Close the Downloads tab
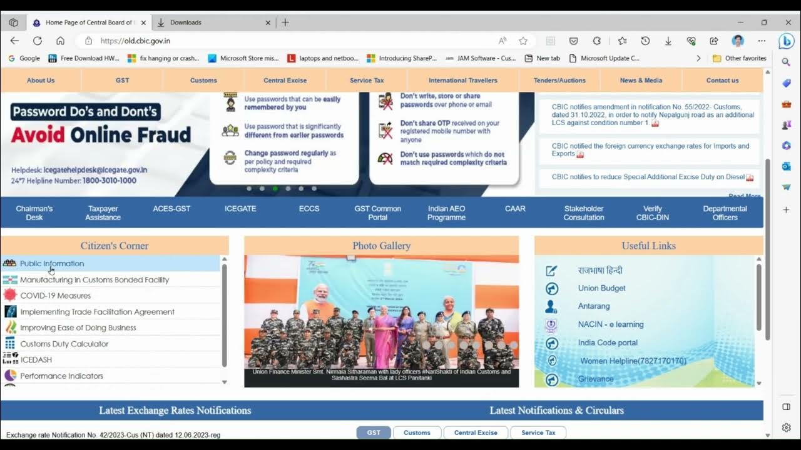 point(268,22)
